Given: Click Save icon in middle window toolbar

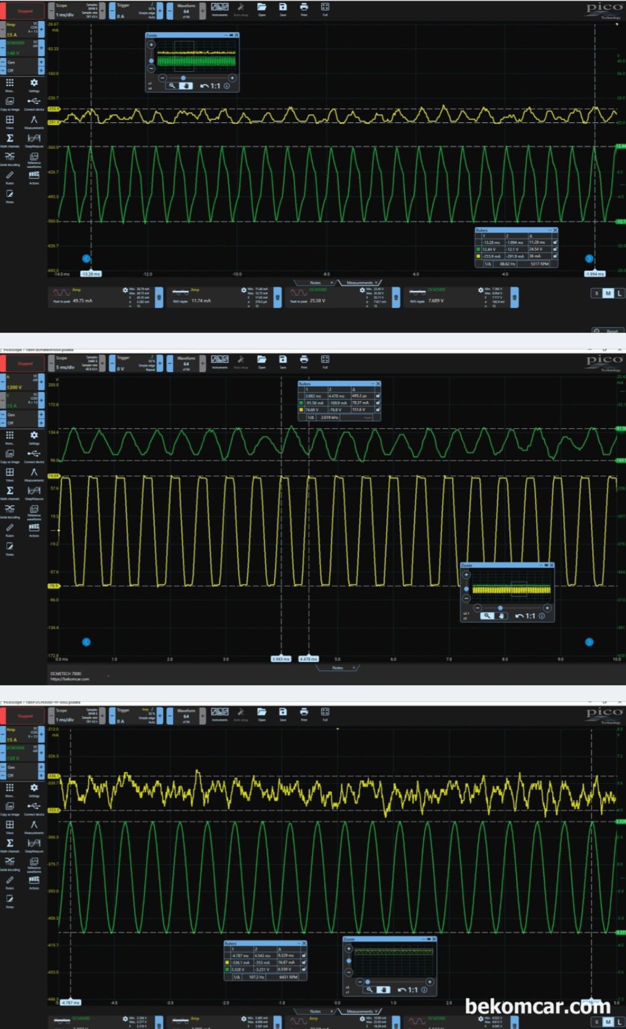Looking at the screenshot, I should pos(283,359).
